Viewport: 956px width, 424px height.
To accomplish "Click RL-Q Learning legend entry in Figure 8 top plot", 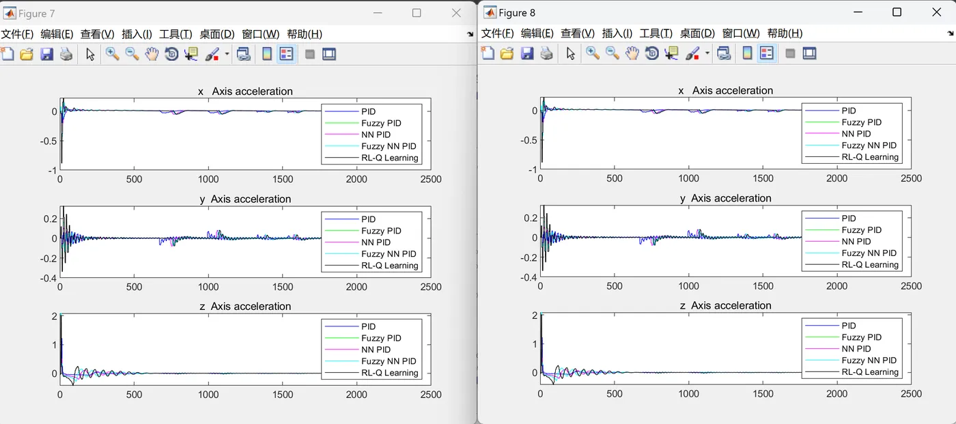I will pyautogui.click(x=869, y=157).
